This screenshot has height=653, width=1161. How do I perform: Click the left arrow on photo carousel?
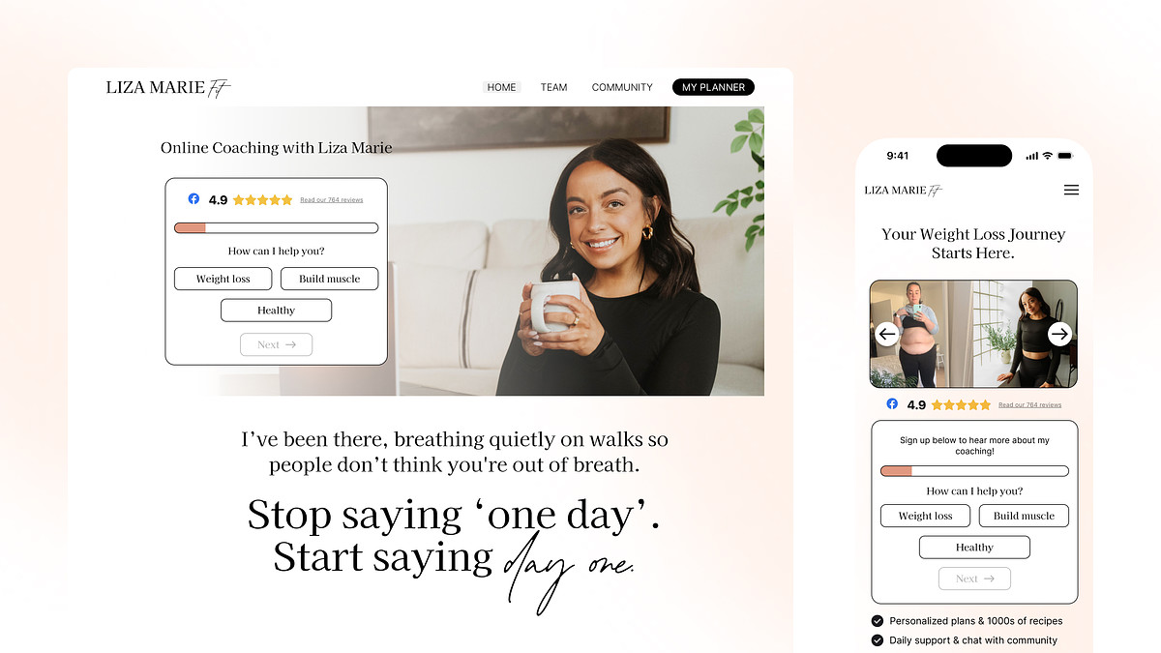coord(887,334)
